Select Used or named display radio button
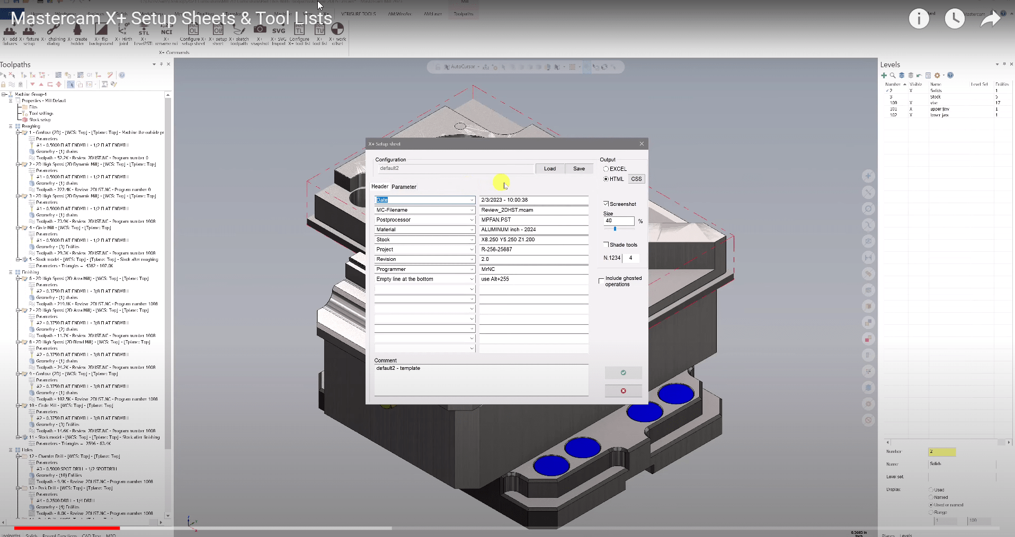Viewport: 1015px width, 537px height. pyautogui.click(x=931, y=505)
